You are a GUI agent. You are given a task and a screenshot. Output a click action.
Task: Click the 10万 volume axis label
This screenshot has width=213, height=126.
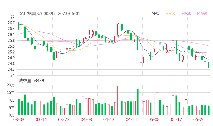[11, 100]
